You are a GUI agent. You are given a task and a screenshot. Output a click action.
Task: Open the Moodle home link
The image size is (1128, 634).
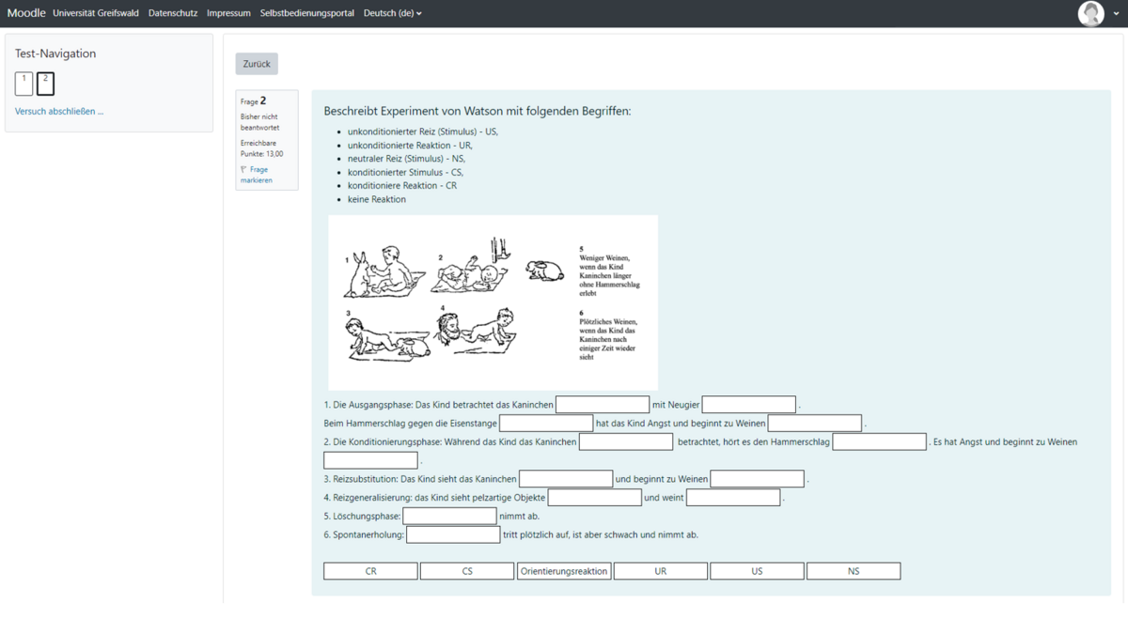point(26,13)
